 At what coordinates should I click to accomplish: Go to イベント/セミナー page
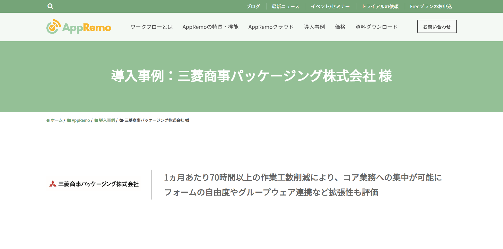tap(330, 6)
